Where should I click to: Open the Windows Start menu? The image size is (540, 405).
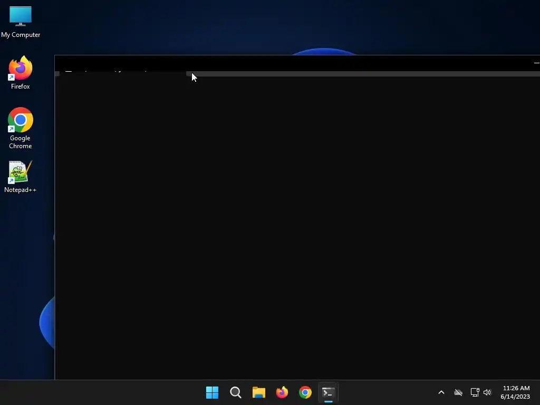click(x=212, y=392)
